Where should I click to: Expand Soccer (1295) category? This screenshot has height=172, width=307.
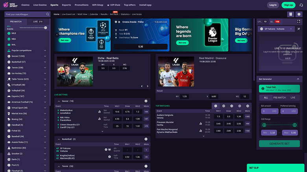[28, 56]
